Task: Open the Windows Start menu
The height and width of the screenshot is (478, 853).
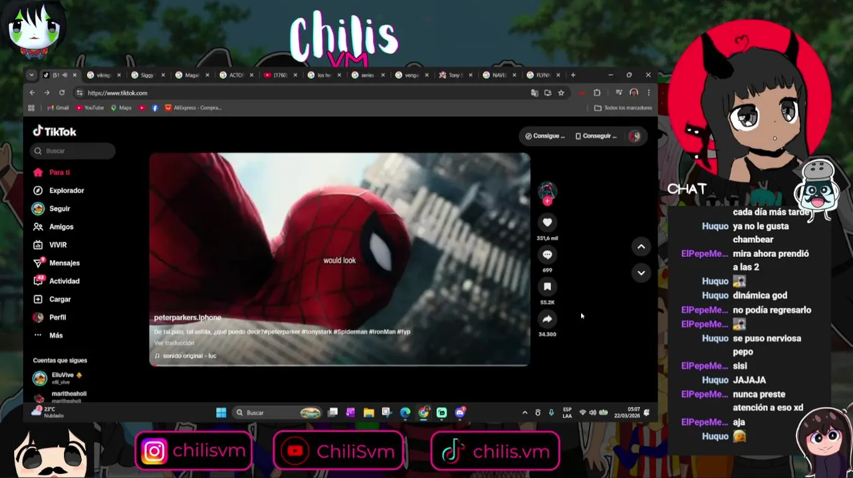Action: tap(221, 413)
